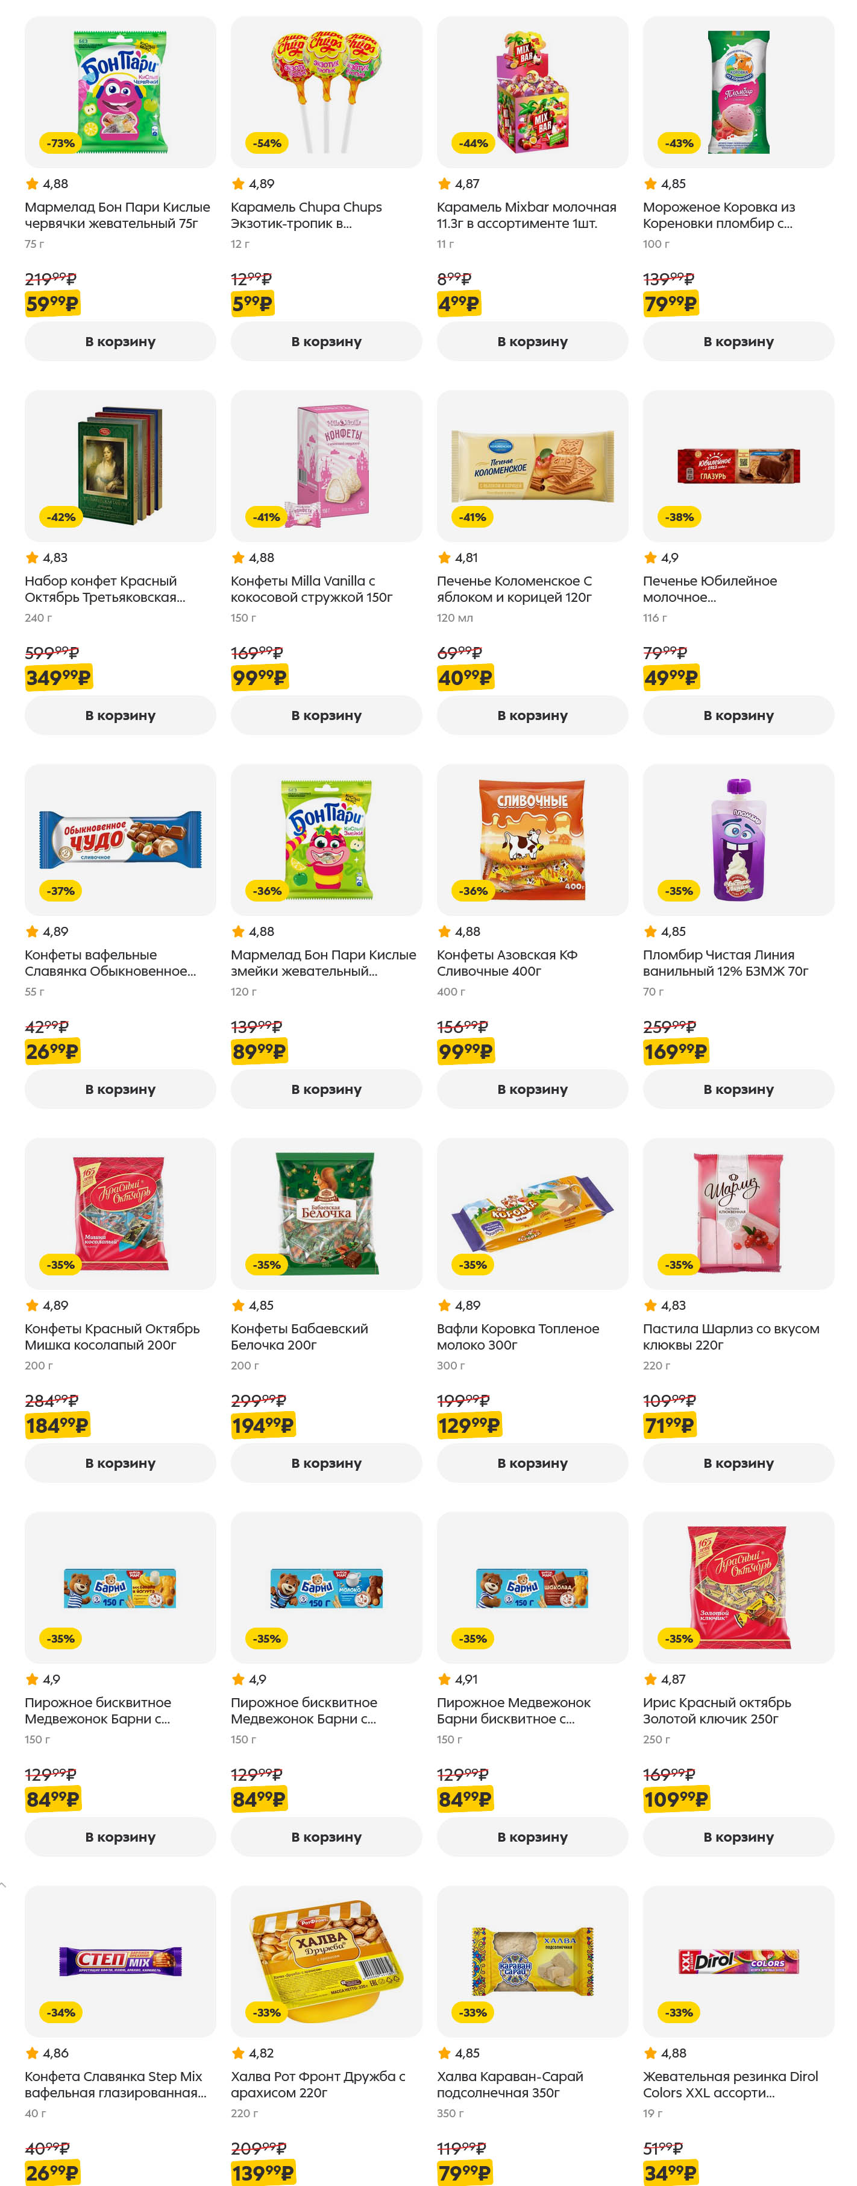Click the -43% discount badge on Коровка ice cream
The height and width of the screenshot is (2186, 857).
point(678,144)
